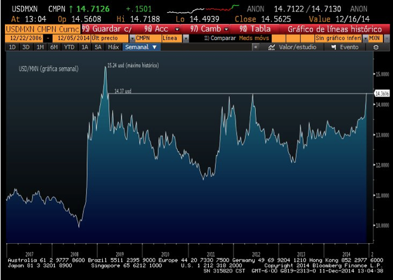Image resolution: width=393 pixels, height=280 pixels.
Task: Select the YTD time range tab
Action: coord(69,47)
